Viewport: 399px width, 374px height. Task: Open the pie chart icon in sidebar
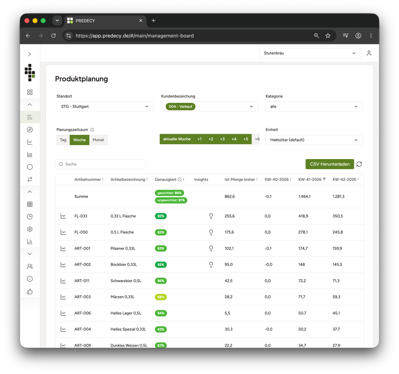30,217
